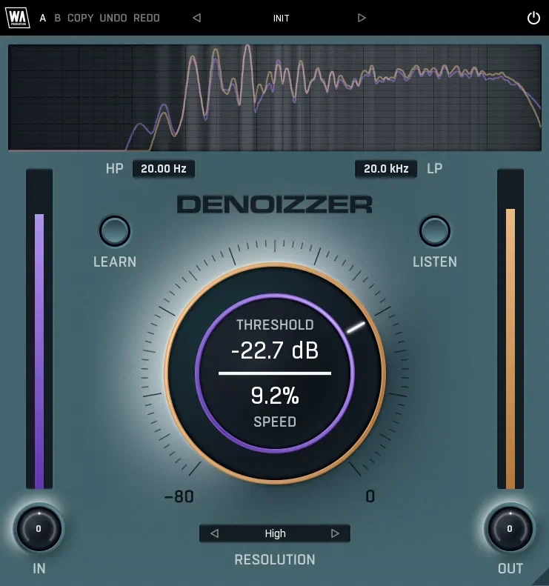
Task: Click the OUT label under the knob
Action: 510,568
